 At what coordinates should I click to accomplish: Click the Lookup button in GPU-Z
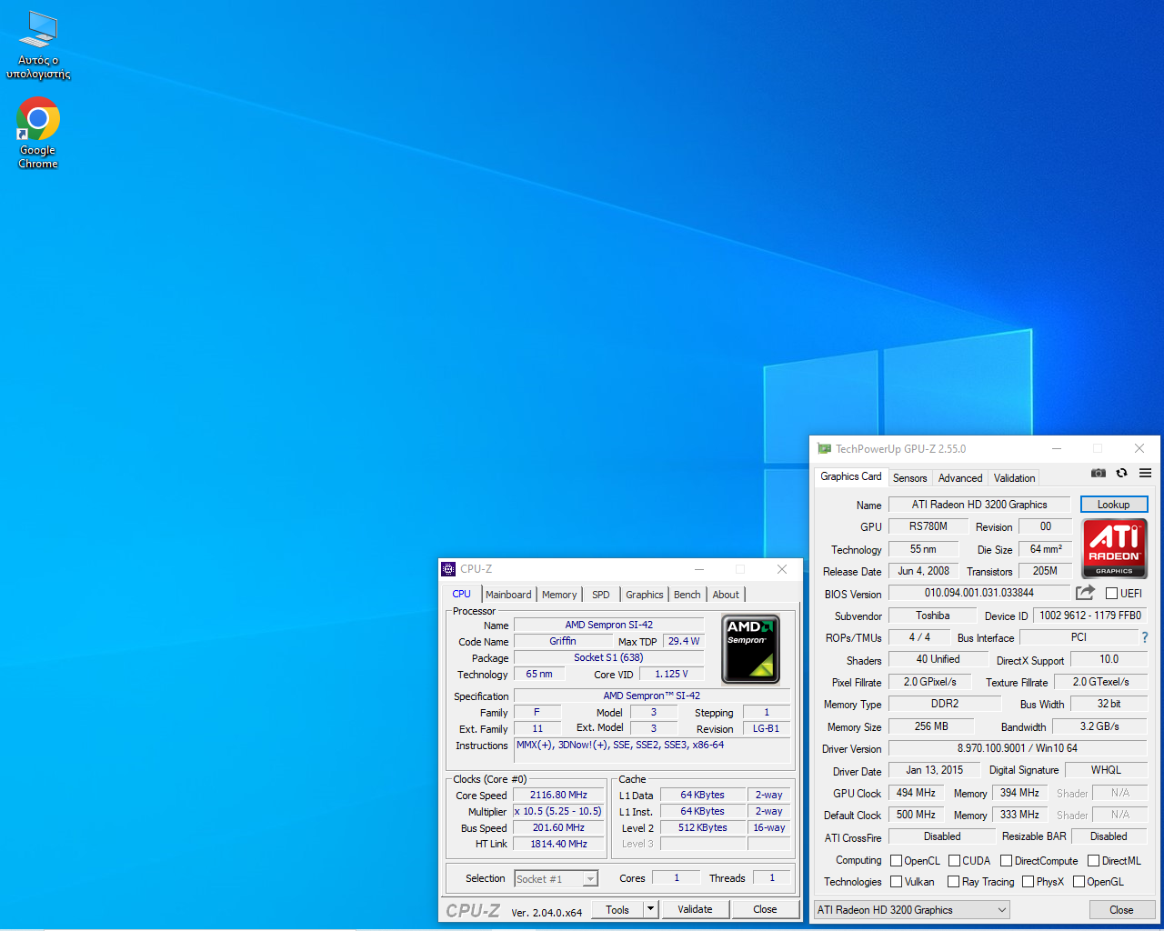1114,505
